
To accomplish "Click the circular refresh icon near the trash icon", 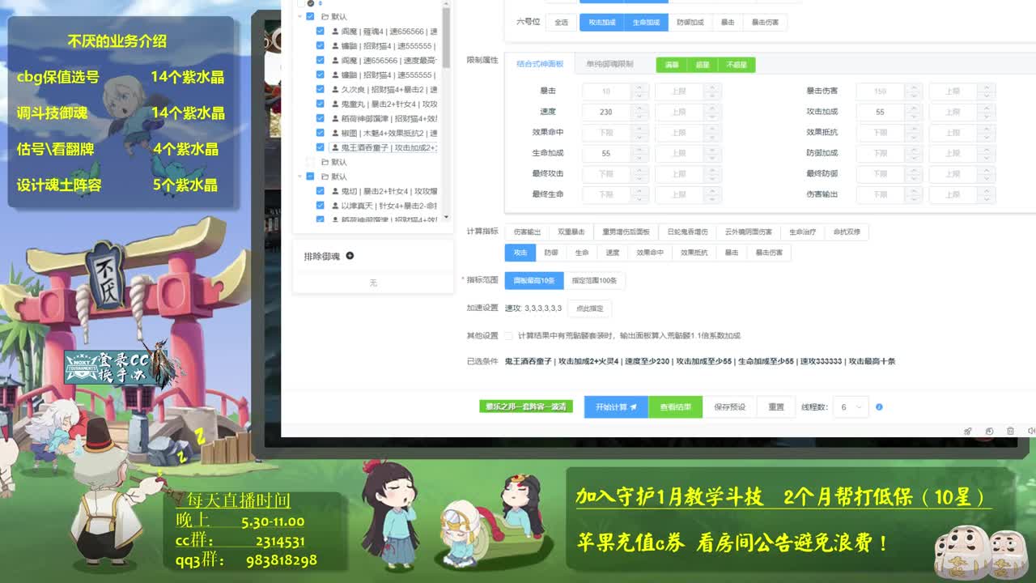I will (989, 432).
